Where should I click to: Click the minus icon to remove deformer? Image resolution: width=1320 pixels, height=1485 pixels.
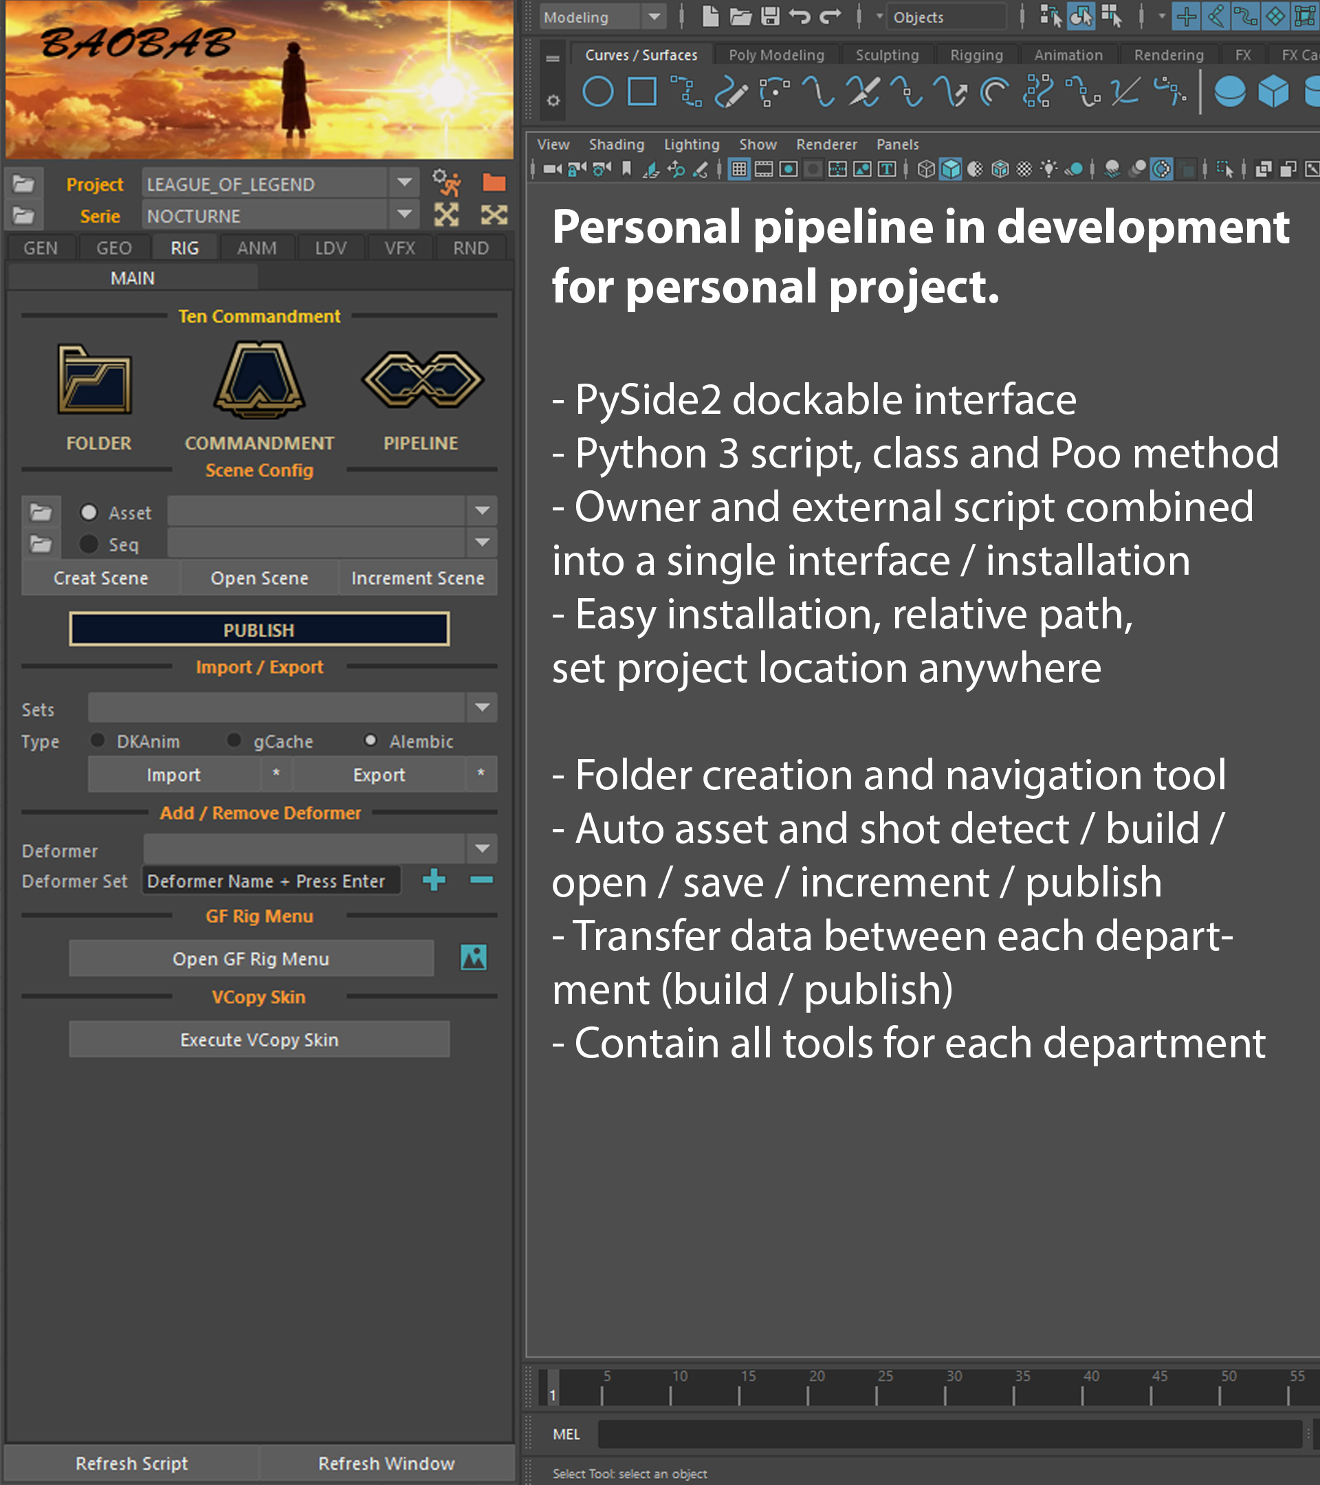[x=481, y=880]
